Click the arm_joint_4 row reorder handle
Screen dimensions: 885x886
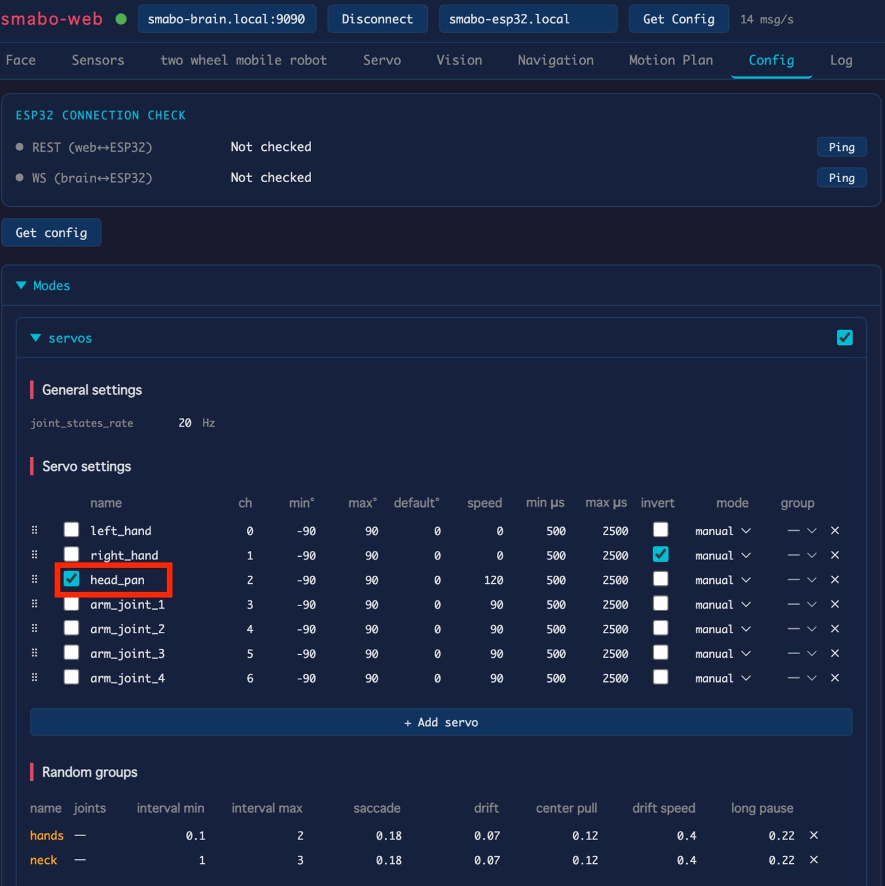(x=35, y=677)
